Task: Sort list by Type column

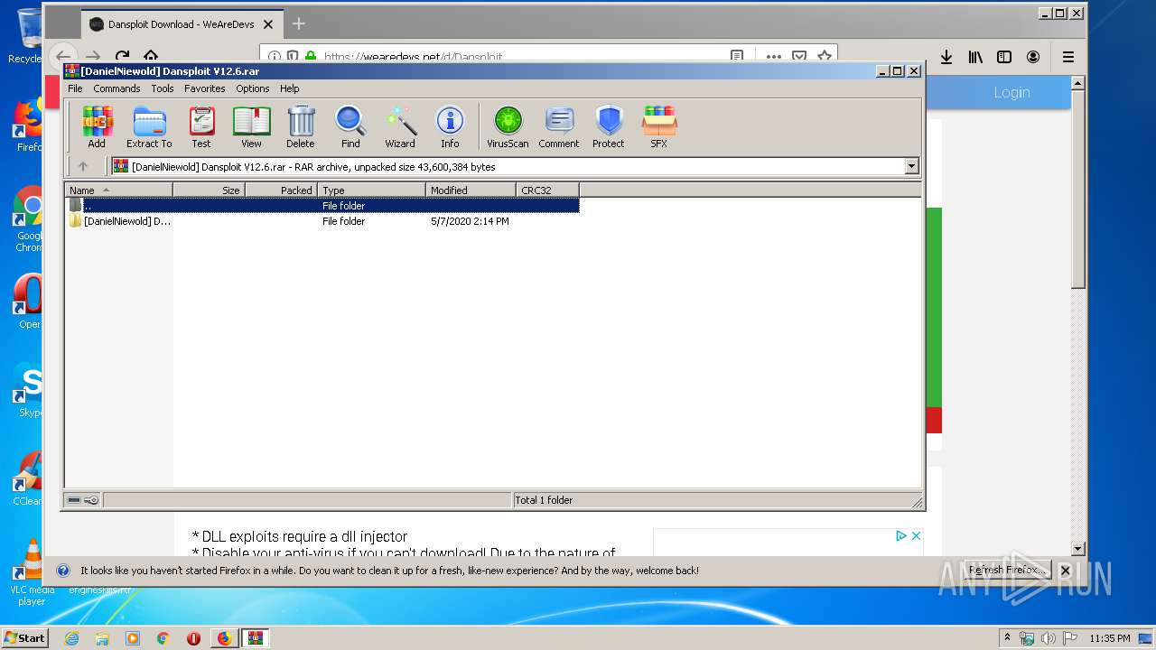Action: [x=371, y=190]
